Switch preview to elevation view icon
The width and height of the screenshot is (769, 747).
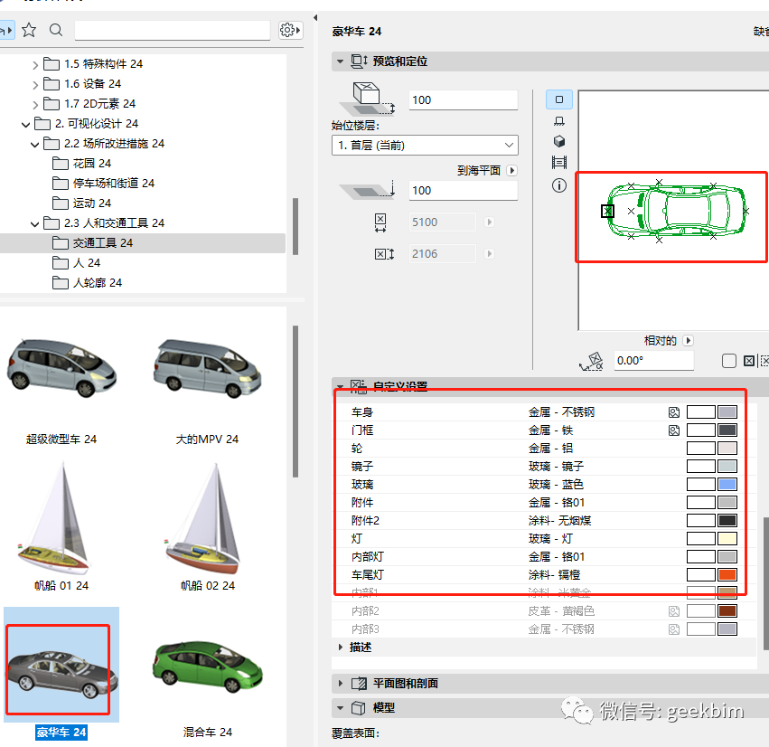(x=559, y=121)
